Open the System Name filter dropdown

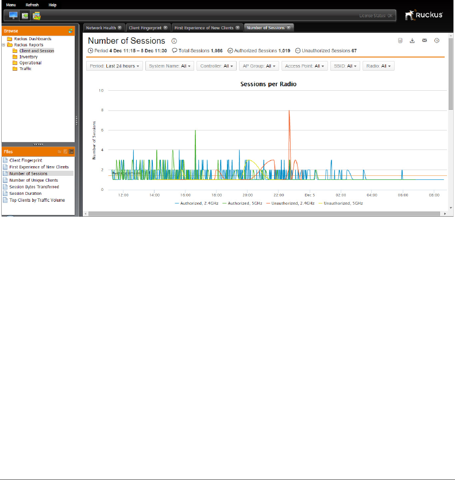tap(169, 66)
